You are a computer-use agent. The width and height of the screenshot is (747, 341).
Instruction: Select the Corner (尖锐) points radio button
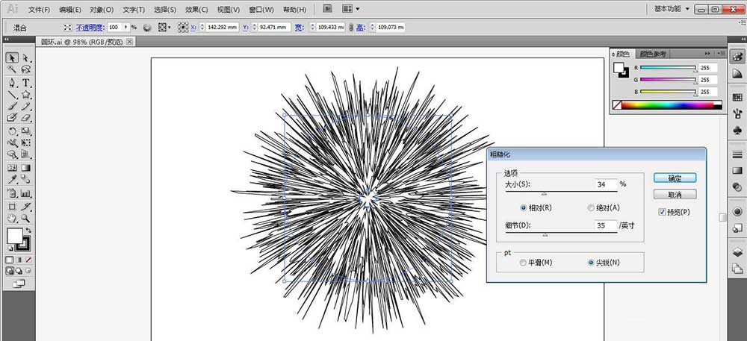[591, 263]
